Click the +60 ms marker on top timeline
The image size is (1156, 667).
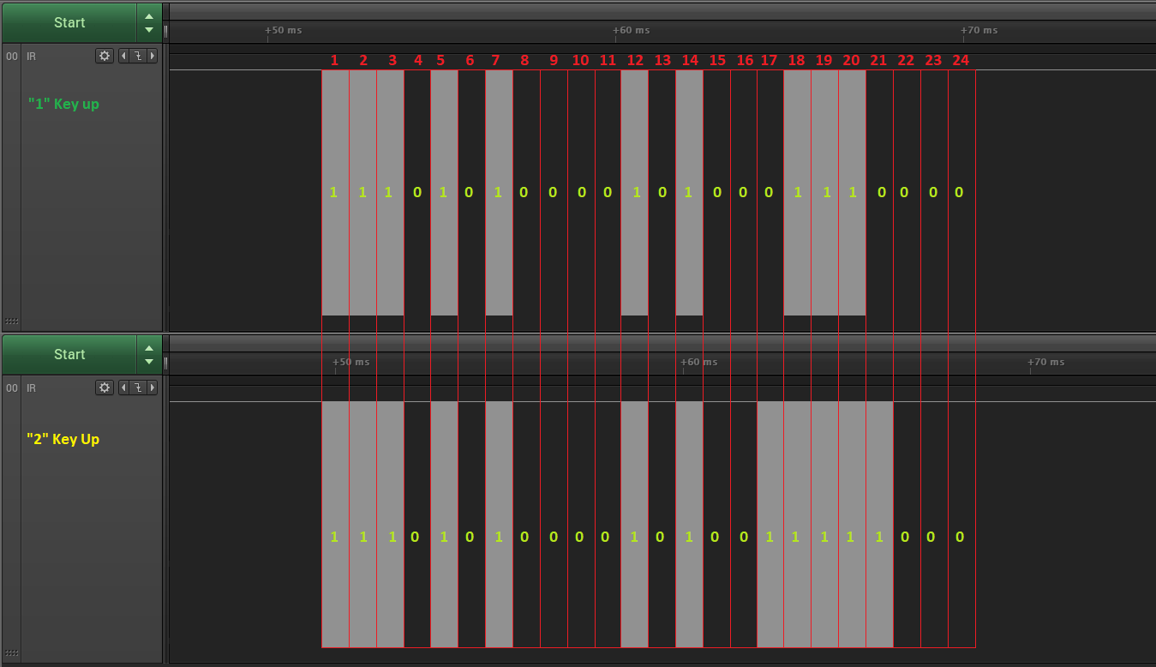pos(631,31)
